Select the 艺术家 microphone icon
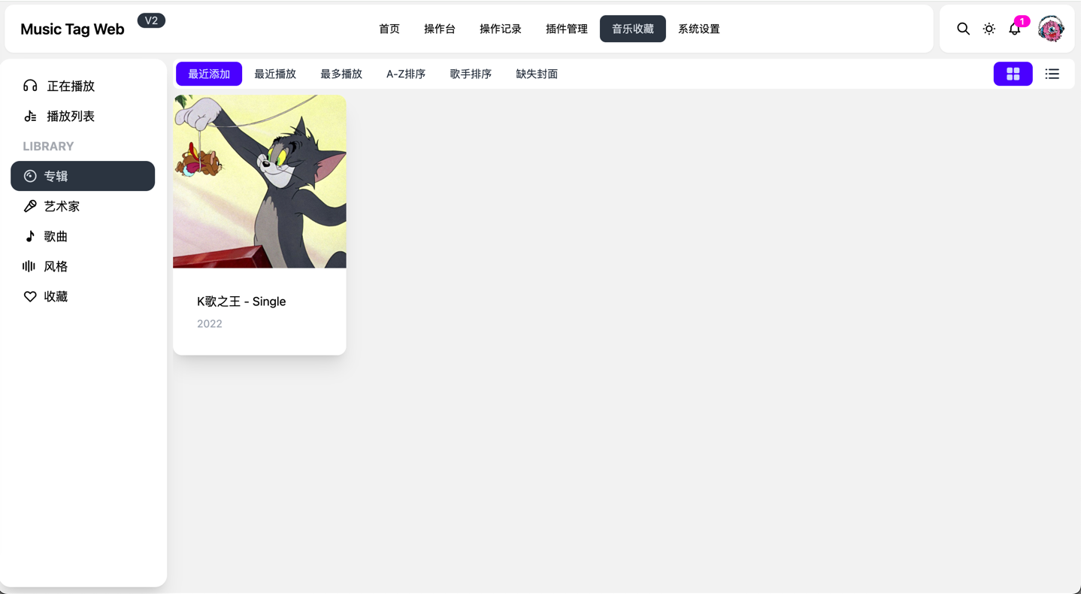 tap(30, 205)
